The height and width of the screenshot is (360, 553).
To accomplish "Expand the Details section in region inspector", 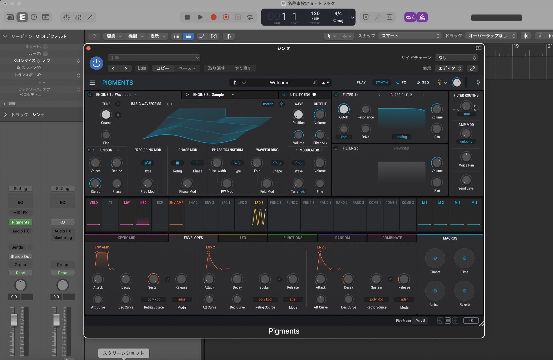I will pyautogui.click(x=4, y=104).
